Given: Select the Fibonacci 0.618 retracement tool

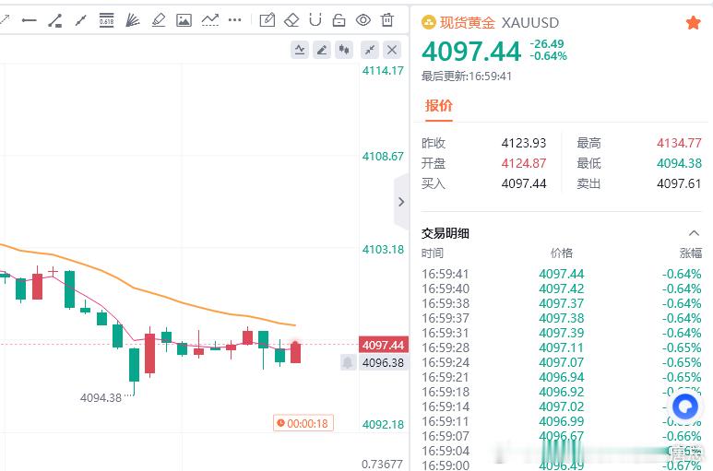Looking at the screenshot, I should click(106, 20).
